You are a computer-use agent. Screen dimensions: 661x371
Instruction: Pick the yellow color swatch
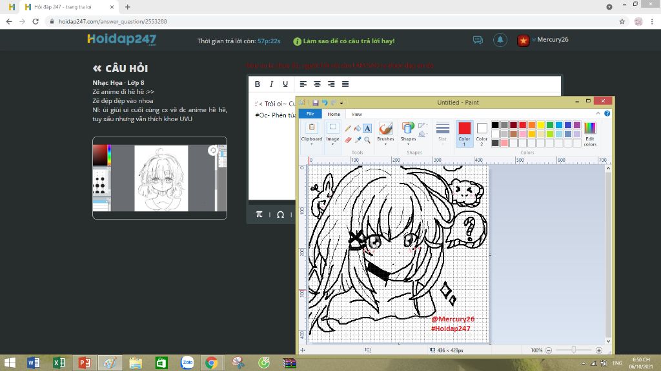540,125
